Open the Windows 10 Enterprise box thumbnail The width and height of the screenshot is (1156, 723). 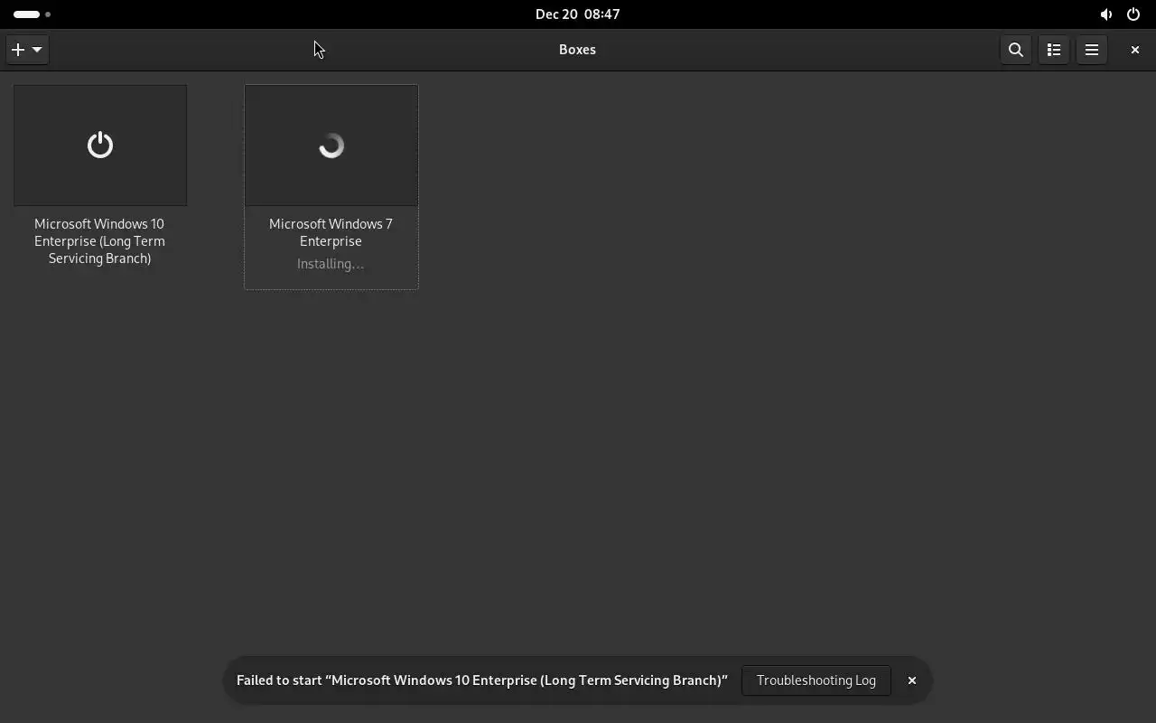click(100, 146)
